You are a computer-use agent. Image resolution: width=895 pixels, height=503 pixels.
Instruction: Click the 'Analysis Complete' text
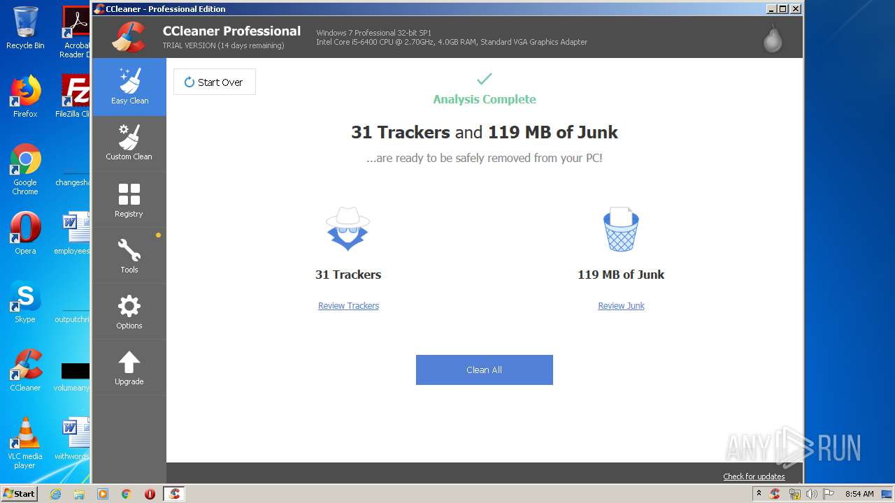tap(485, 99)
